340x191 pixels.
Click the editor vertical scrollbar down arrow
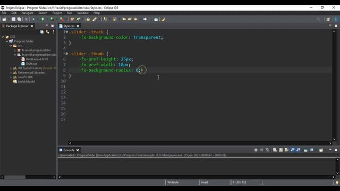click(x=334, y=139)
